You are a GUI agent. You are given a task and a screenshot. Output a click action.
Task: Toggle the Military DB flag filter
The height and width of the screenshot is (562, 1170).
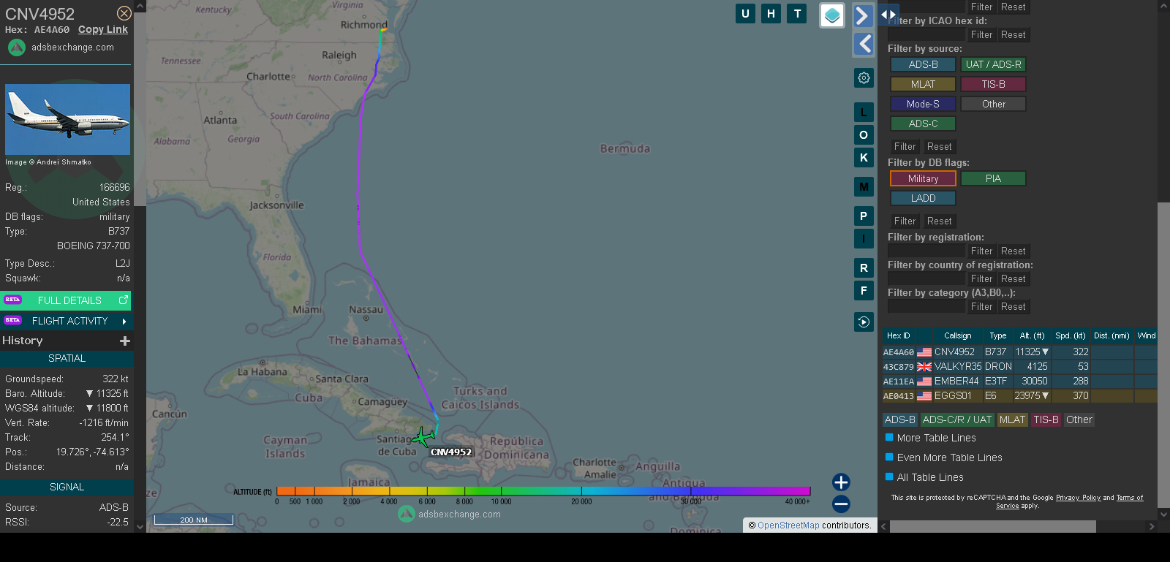923,178
